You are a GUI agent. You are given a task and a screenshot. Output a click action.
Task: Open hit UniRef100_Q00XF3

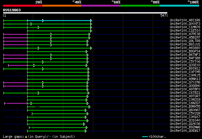coord(185,24)
